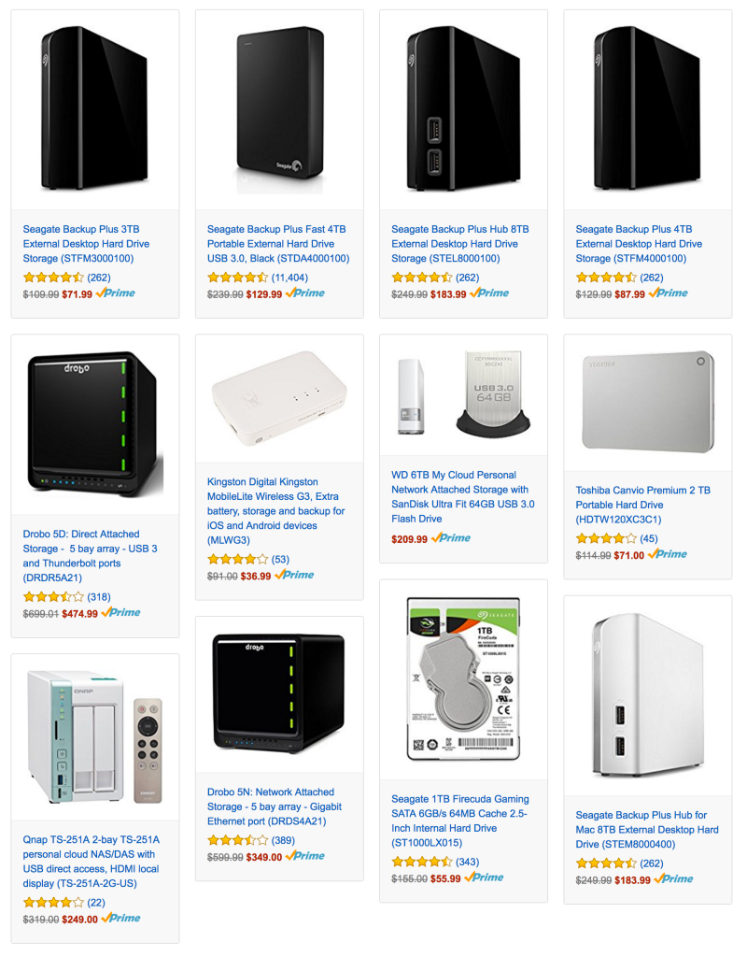Open Seagate Firecuda 1TB hard drive image

point(464,678)
